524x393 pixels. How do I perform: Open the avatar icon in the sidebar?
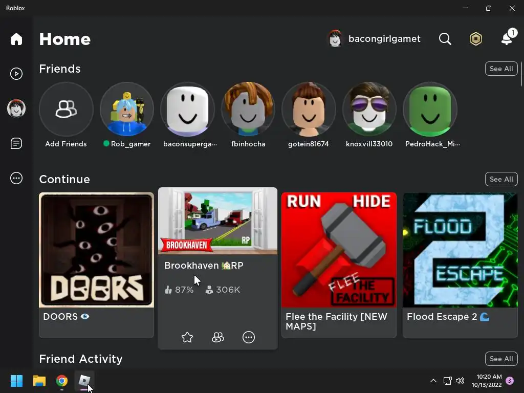16,108
